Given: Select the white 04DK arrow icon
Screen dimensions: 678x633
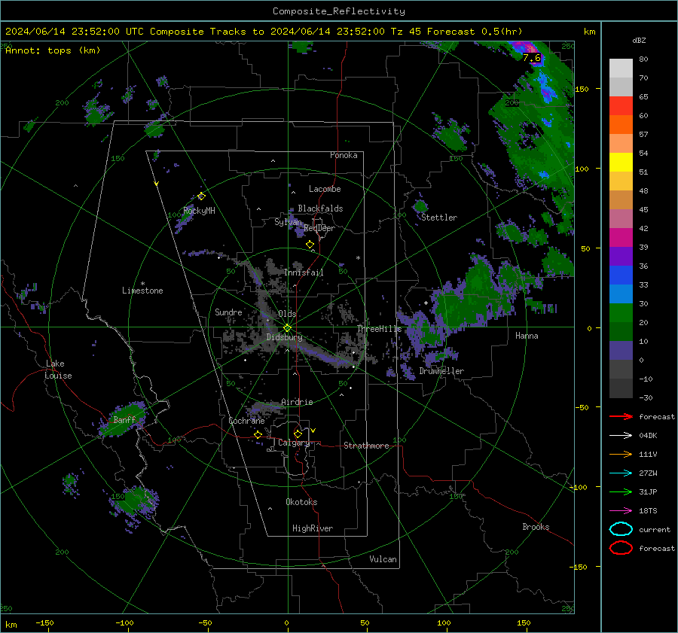Looking at the screenshot, I should point(621,436).
